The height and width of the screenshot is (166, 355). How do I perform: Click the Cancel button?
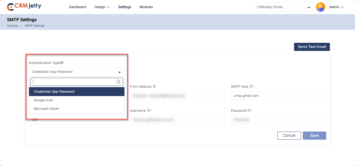(x=289, y=135)
